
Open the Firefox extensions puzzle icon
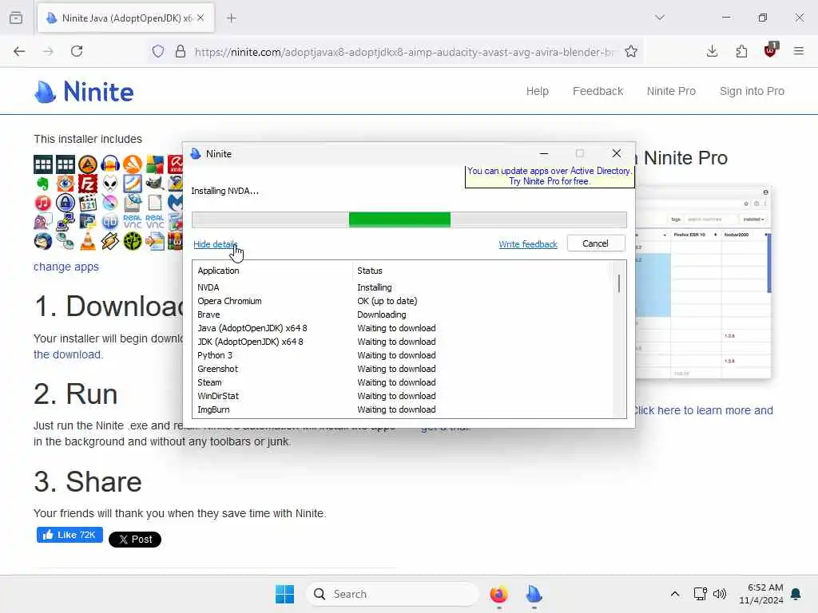point(741,51)
